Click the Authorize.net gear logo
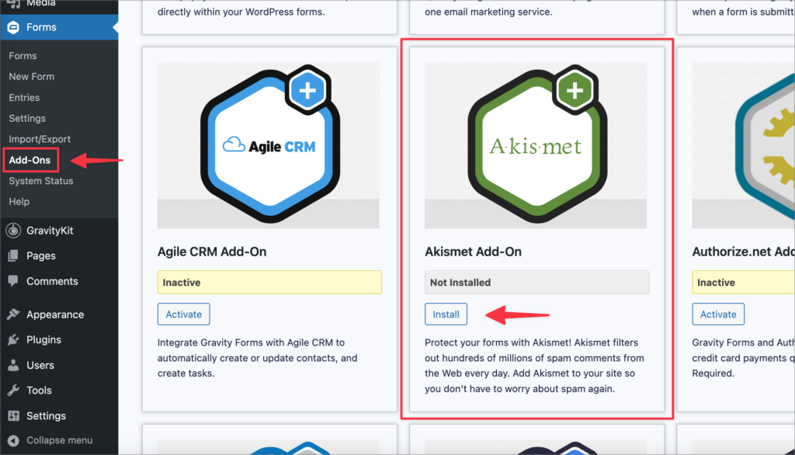 pyautogui.click(x=765, y=146)
